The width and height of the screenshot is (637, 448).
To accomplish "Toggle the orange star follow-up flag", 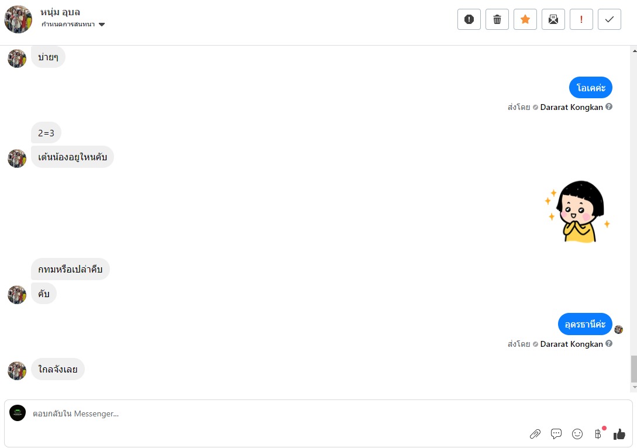I will [x=525, y=19].
